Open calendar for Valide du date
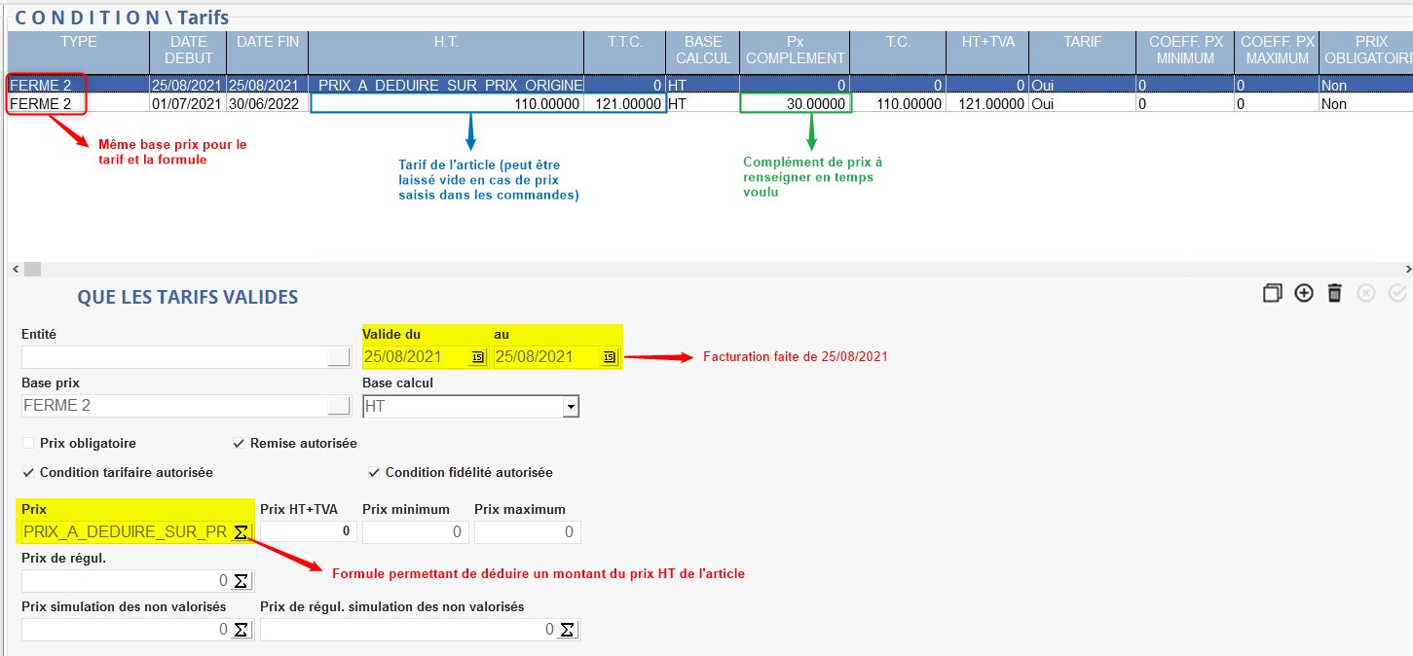Viewport: 1413px width, 656px height. [x=477, y=357]
